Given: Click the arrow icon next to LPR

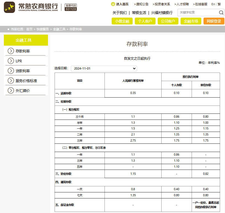Looking at the screenshot, I should (11, 61).
